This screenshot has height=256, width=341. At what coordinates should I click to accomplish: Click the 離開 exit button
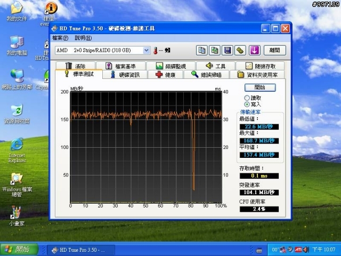[x=275, y=50]
